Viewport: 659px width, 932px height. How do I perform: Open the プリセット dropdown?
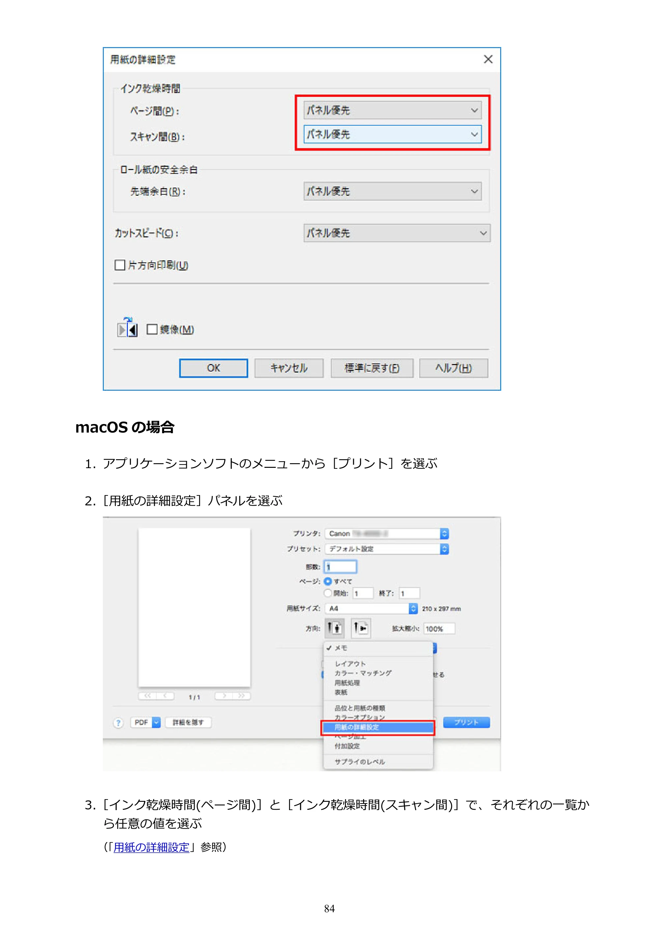pos(387,549)
